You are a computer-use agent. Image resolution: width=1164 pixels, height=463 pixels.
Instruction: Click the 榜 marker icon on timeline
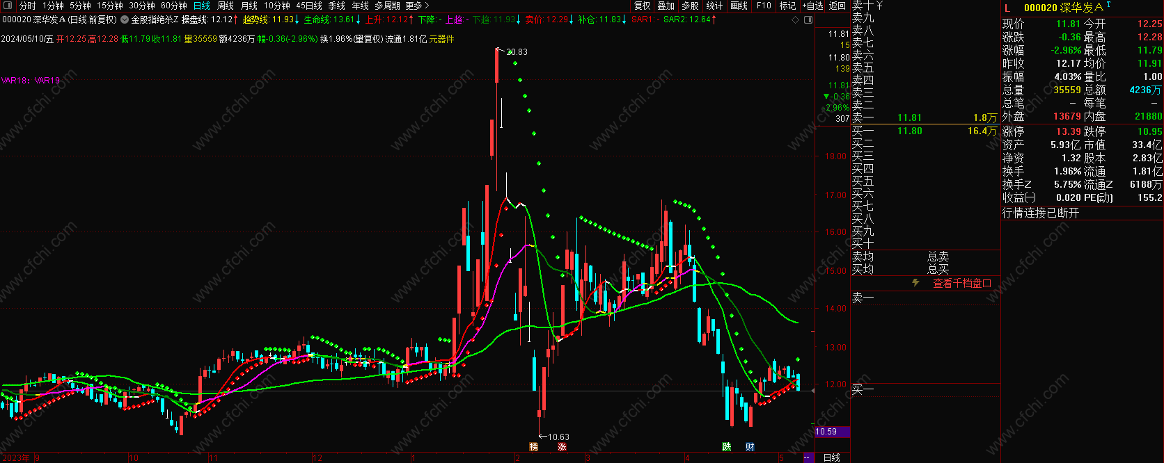click(x=534, y=447)
